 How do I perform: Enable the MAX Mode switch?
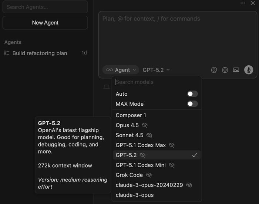(192, 104)
